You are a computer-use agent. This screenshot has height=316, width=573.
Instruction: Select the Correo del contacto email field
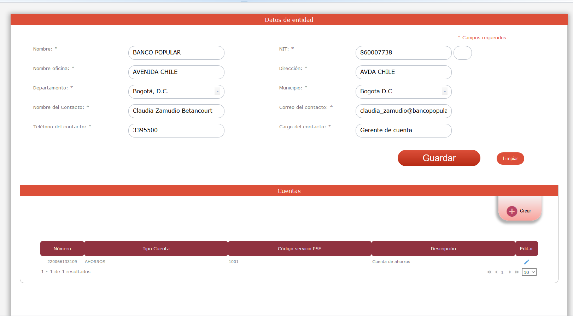point(403,111)
